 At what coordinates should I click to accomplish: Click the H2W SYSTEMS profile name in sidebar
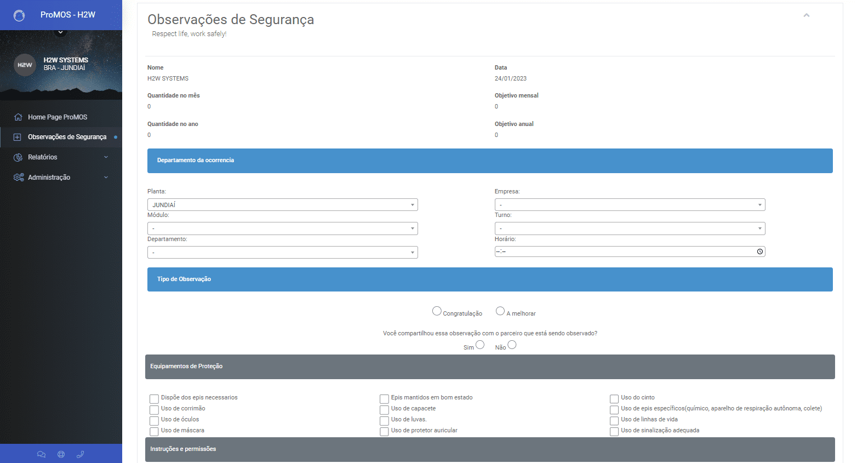(x=66, y=60)
